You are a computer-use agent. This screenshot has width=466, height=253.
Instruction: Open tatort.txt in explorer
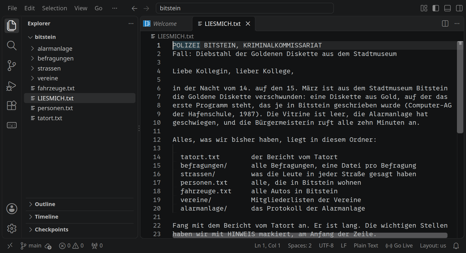(x=80, y=118)
